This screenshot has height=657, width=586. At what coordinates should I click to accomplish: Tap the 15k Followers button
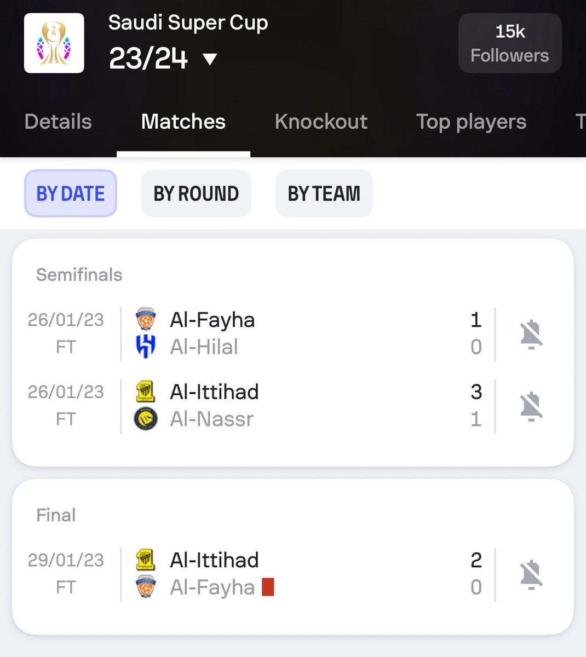tap(510, 43)
